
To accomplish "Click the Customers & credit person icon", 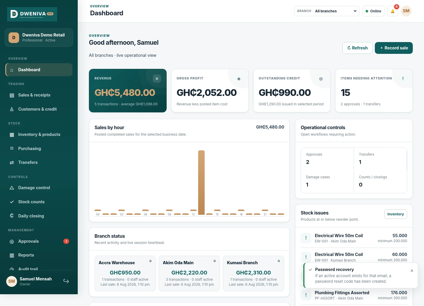I will click(12, 109).
